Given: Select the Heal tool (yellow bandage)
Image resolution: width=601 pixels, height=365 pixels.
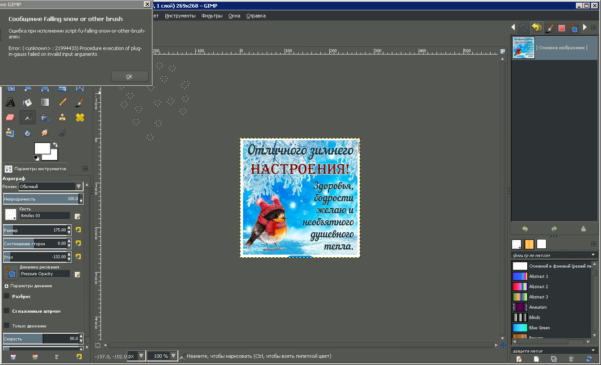Looking at the screenshot, I should point(80,117).
